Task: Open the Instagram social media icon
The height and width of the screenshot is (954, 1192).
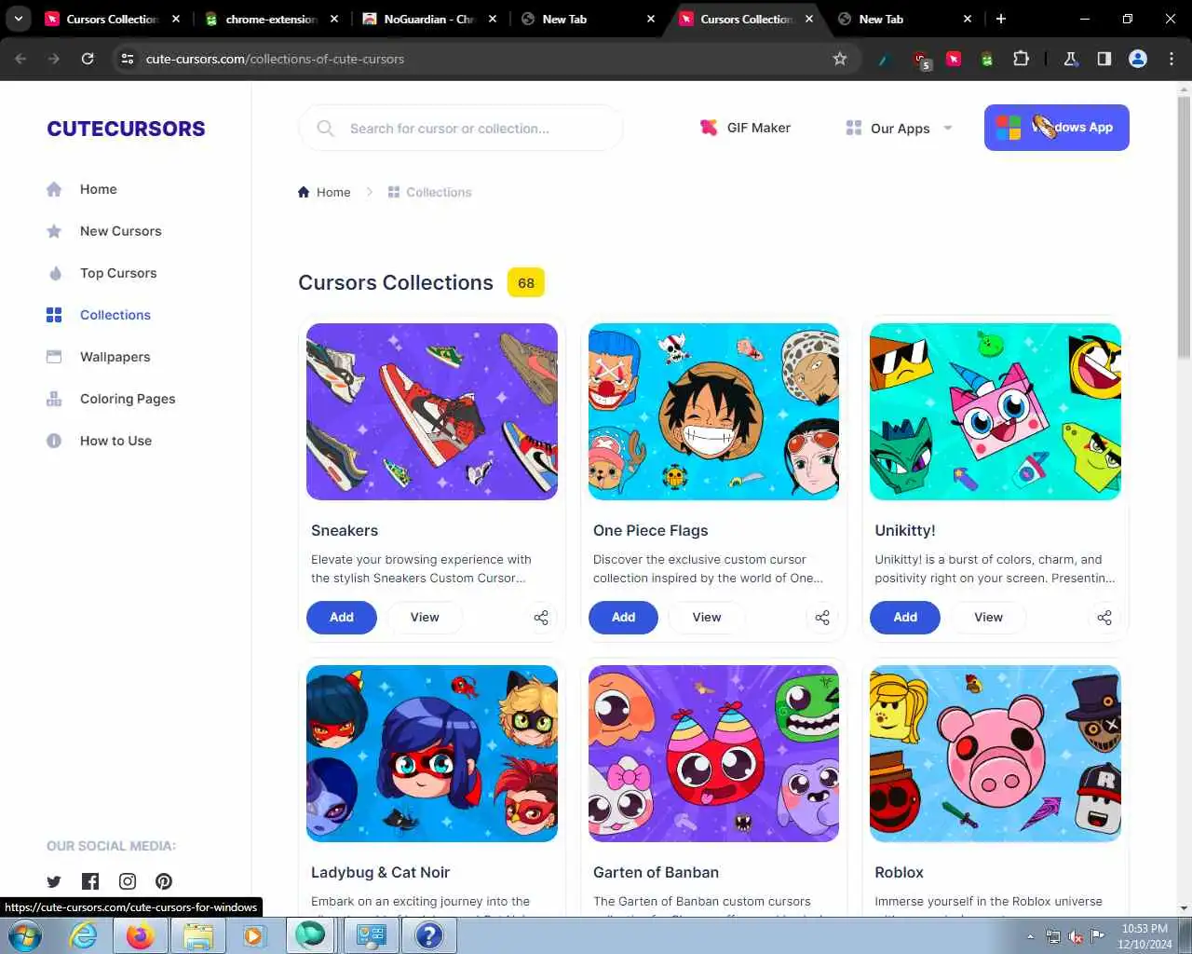Action: coord(128,881)
